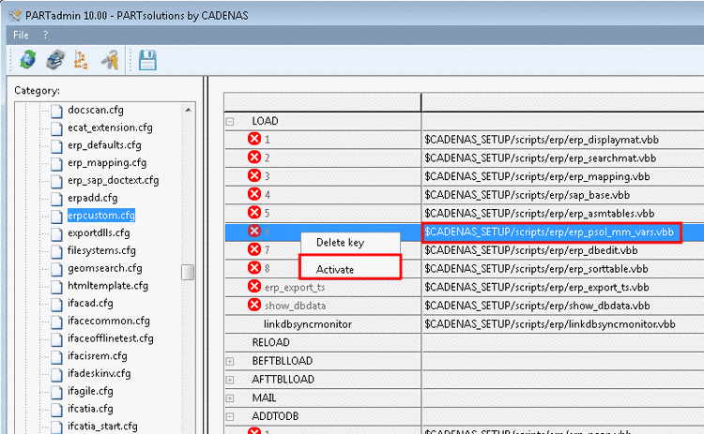Click the erp_displaymat.vbb path cell
This screenshot has height=434, width=704.
pos(562,140)
